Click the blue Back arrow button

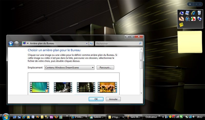[x=11, y=43]
